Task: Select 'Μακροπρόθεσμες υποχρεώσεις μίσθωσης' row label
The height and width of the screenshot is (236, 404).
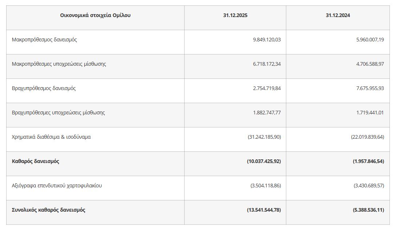Action: [x=59, y=64]
